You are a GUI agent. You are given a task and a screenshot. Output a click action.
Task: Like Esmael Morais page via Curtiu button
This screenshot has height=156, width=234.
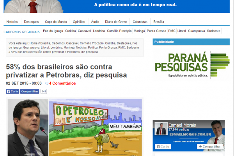click(163, 147)
